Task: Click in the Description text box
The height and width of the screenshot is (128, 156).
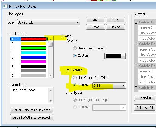Action: pyautogui.click(x=29, y=96)
